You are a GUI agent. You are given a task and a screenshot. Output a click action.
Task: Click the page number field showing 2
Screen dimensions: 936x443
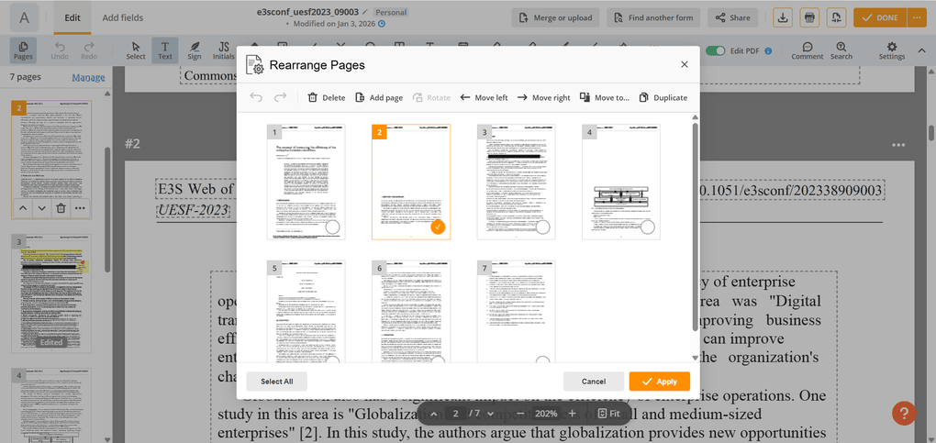click(455, 413)
